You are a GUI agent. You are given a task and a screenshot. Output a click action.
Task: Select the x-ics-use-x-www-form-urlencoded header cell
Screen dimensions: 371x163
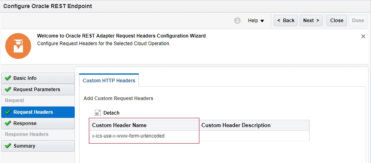(x=145, y=136)
